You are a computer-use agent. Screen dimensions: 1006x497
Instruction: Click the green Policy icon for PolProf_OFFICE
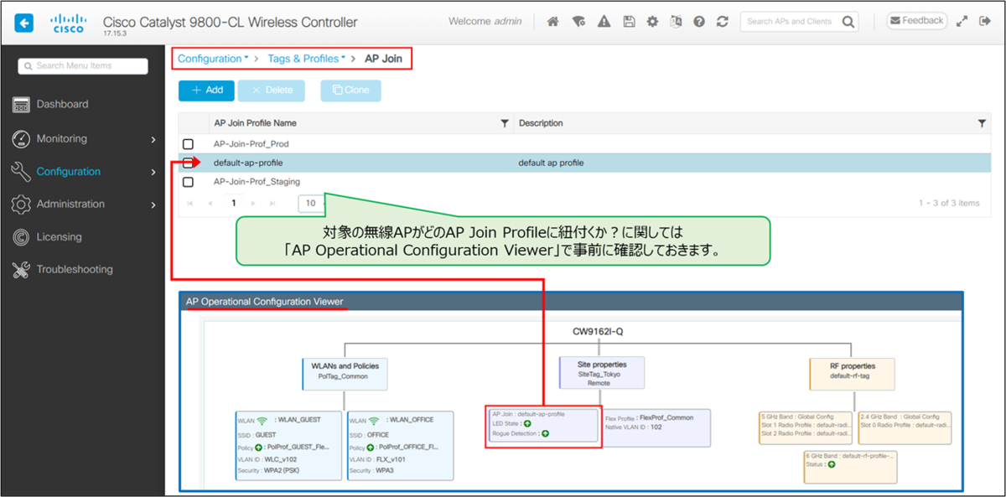[372, 448]
